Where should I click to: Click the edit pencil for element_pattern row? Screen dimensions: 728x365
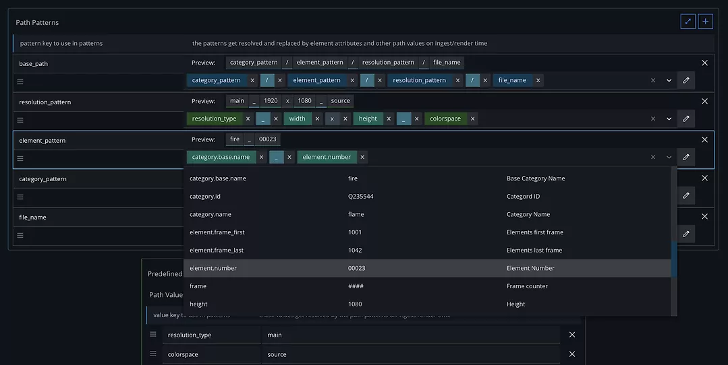(686, 157)
